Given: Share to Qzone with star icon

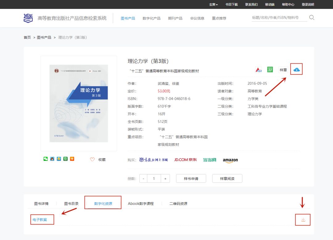Looking at the screenshot, I should (59, 159).
